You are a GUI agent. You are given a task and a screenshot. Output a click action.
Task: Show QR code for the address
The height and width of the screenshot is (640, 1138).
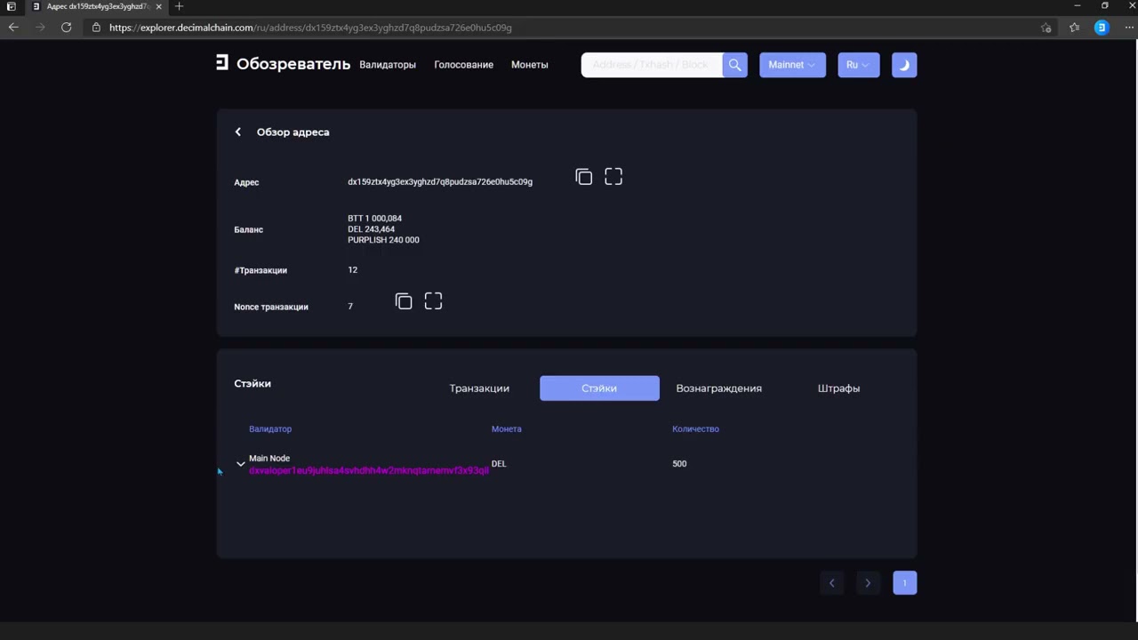(613, 177)
